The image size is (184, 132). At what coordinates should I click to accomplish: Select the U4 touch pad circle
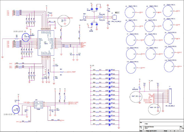(x=130, y=26)
